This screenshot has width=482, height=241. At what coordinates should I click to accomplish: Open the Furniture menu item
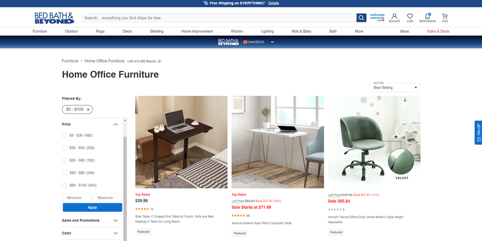(40, 31)
